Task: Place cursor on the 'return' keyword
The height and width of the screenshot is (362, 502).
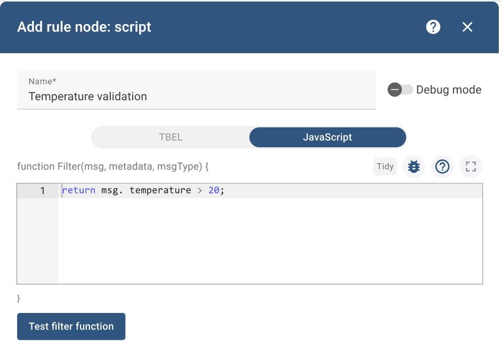Action: pos(78,190)
